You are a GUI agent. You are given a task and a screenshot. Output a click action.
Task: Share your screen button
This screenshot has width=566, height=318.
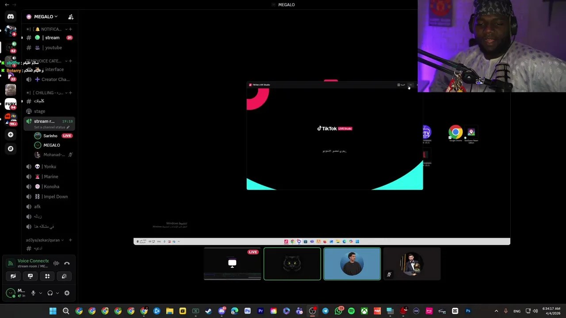[30, 276]
